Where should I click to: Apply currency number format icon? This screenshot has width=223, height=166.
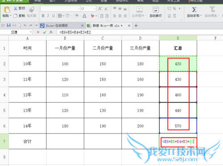pos(169,8)
